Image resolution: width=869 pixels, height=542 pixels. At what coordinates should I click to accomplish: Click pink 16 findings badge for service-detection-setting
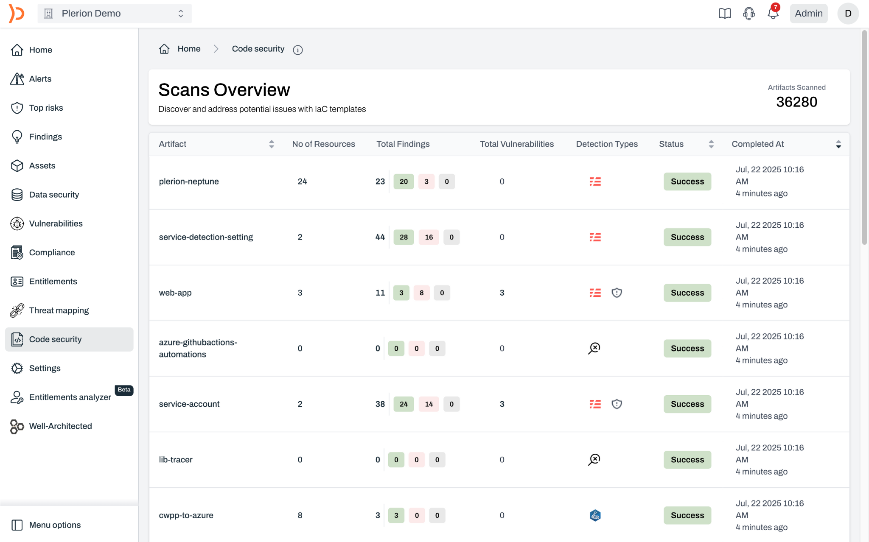(429, 237)
